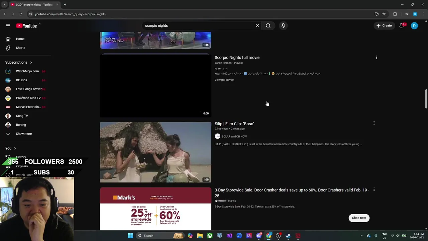This screenshot has height=241, width=428.
Task: Open the Mark's 25% off ad thumbnail
Action: [155, 209]
